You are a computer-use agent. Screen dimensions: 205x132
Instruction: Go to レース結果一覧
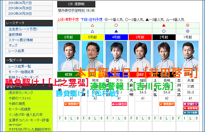[20, 66]
